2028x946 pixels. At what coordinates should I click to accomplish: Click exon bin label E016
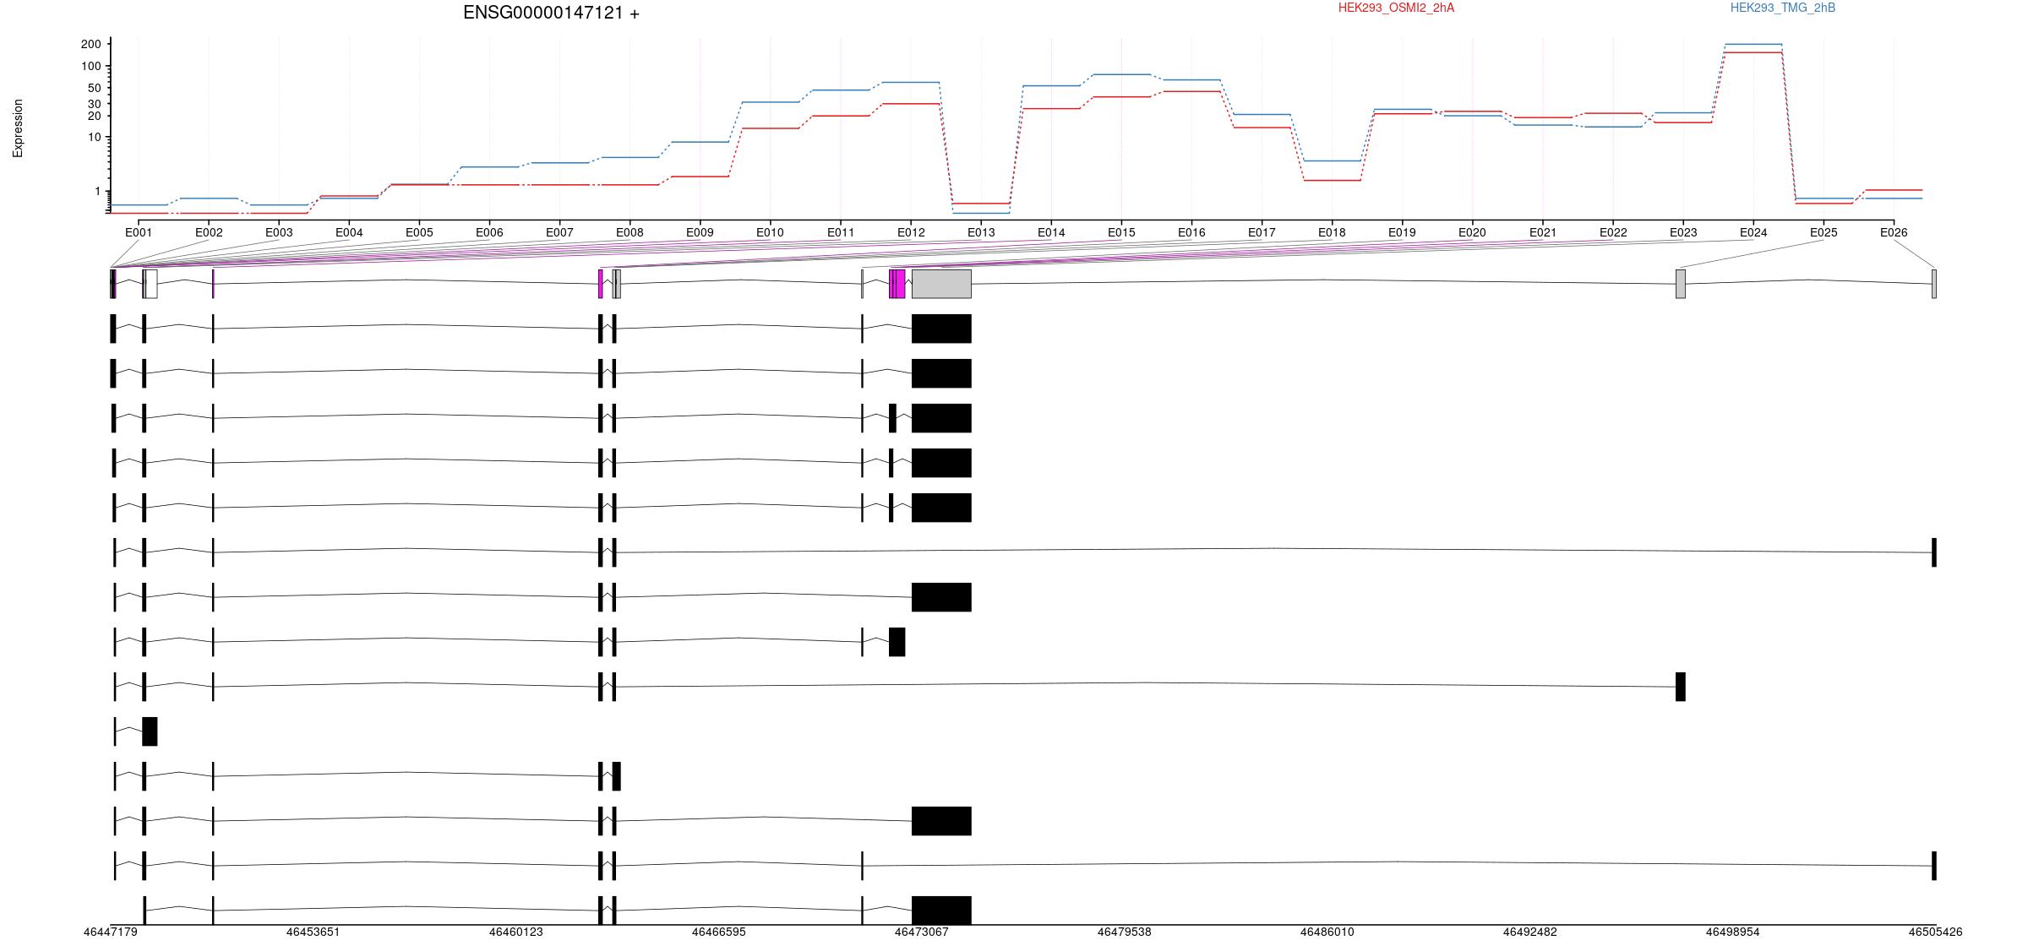tap(1191, 232)
